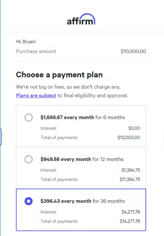Click the '$949.56 every month' plan title
Image resolution: width=164 pixels, height=236 pixels.
coord(66,159)
